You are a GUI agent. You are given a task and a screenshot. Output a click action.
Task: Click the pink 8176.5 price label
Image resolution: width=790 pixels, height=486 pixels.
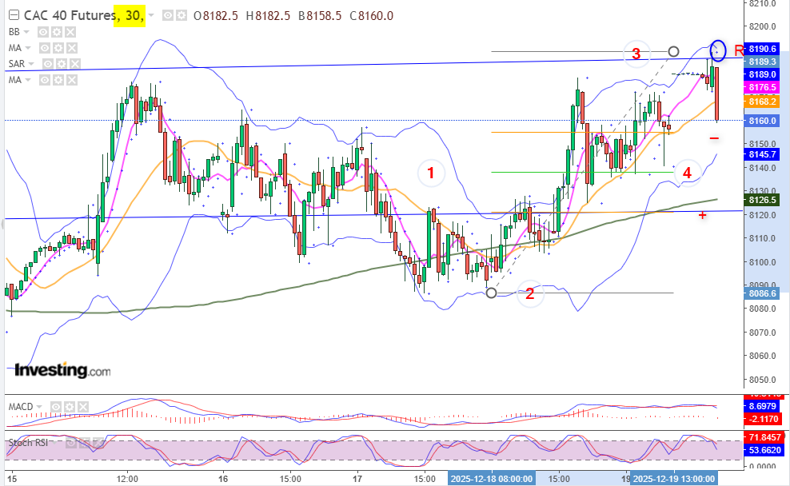(x=762, y=87)
